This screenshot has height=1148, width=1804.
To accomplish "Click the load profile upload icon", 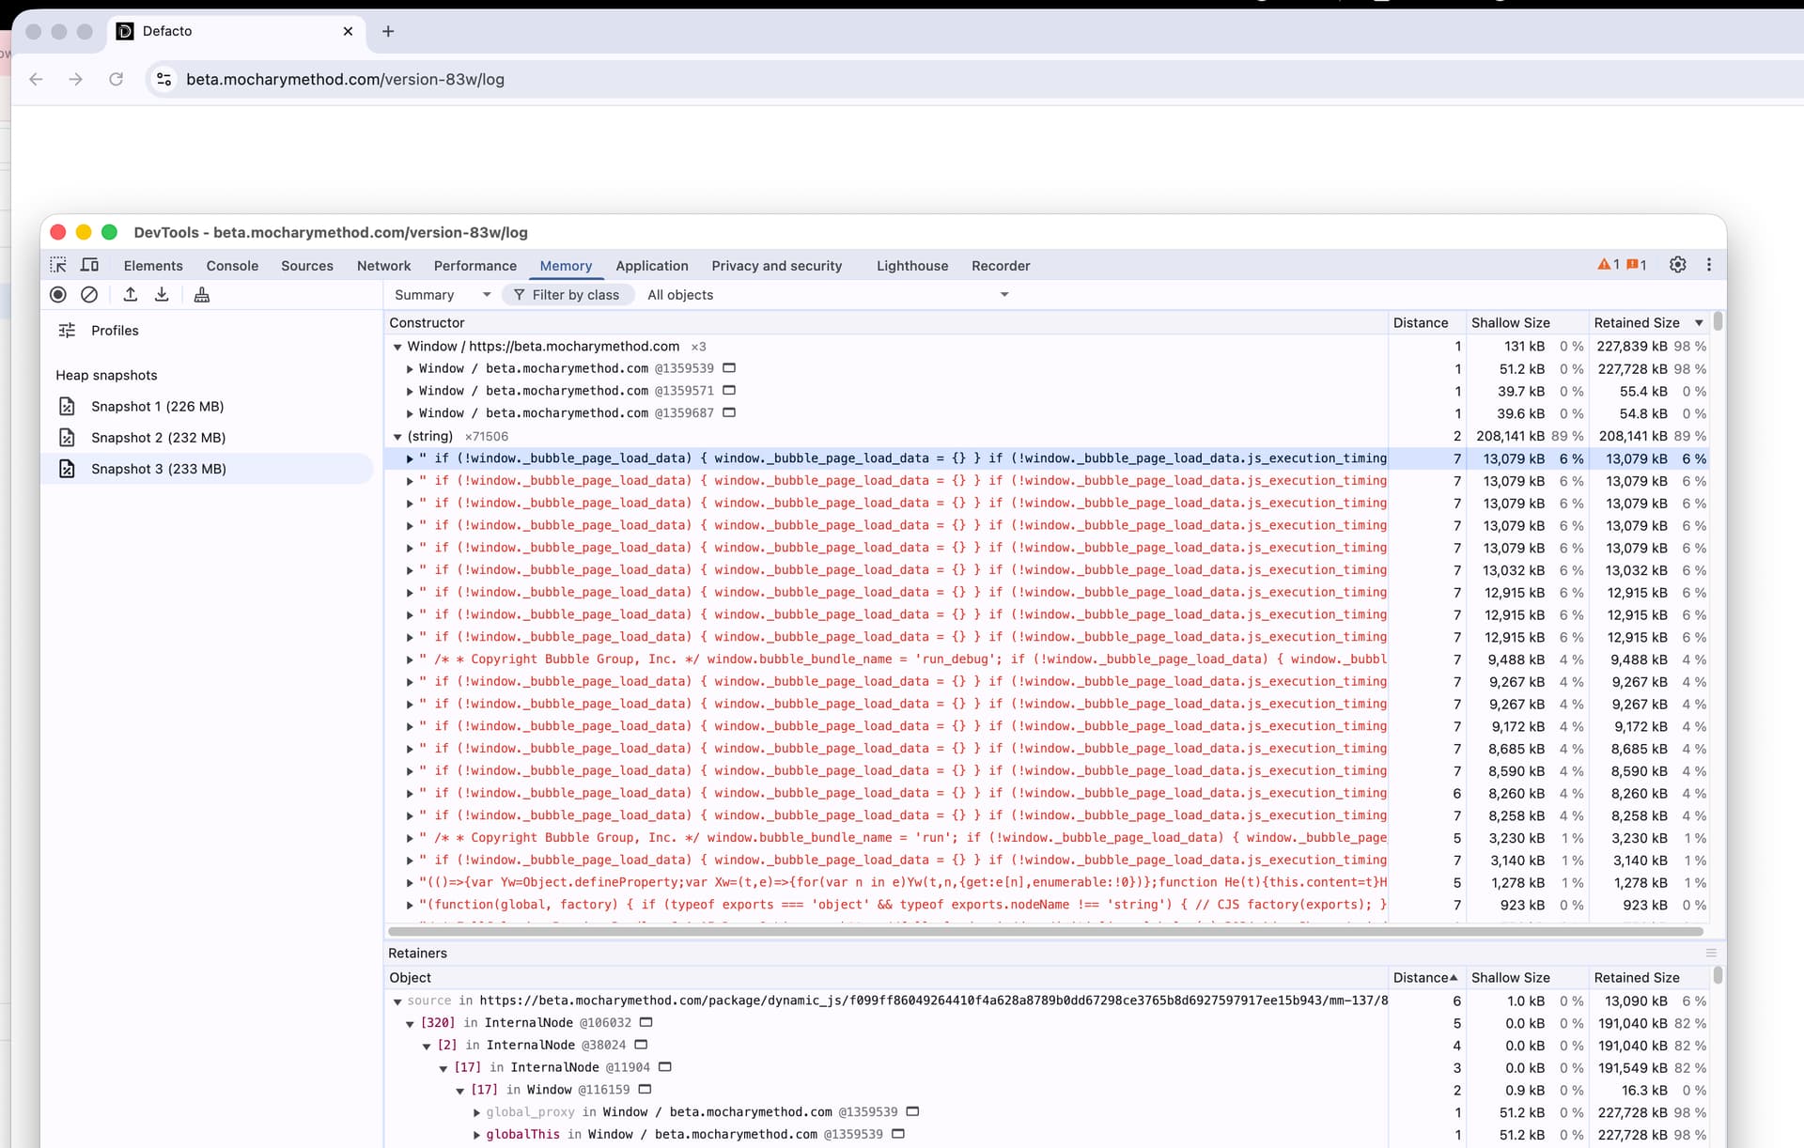I will click(x=131, y=295).
